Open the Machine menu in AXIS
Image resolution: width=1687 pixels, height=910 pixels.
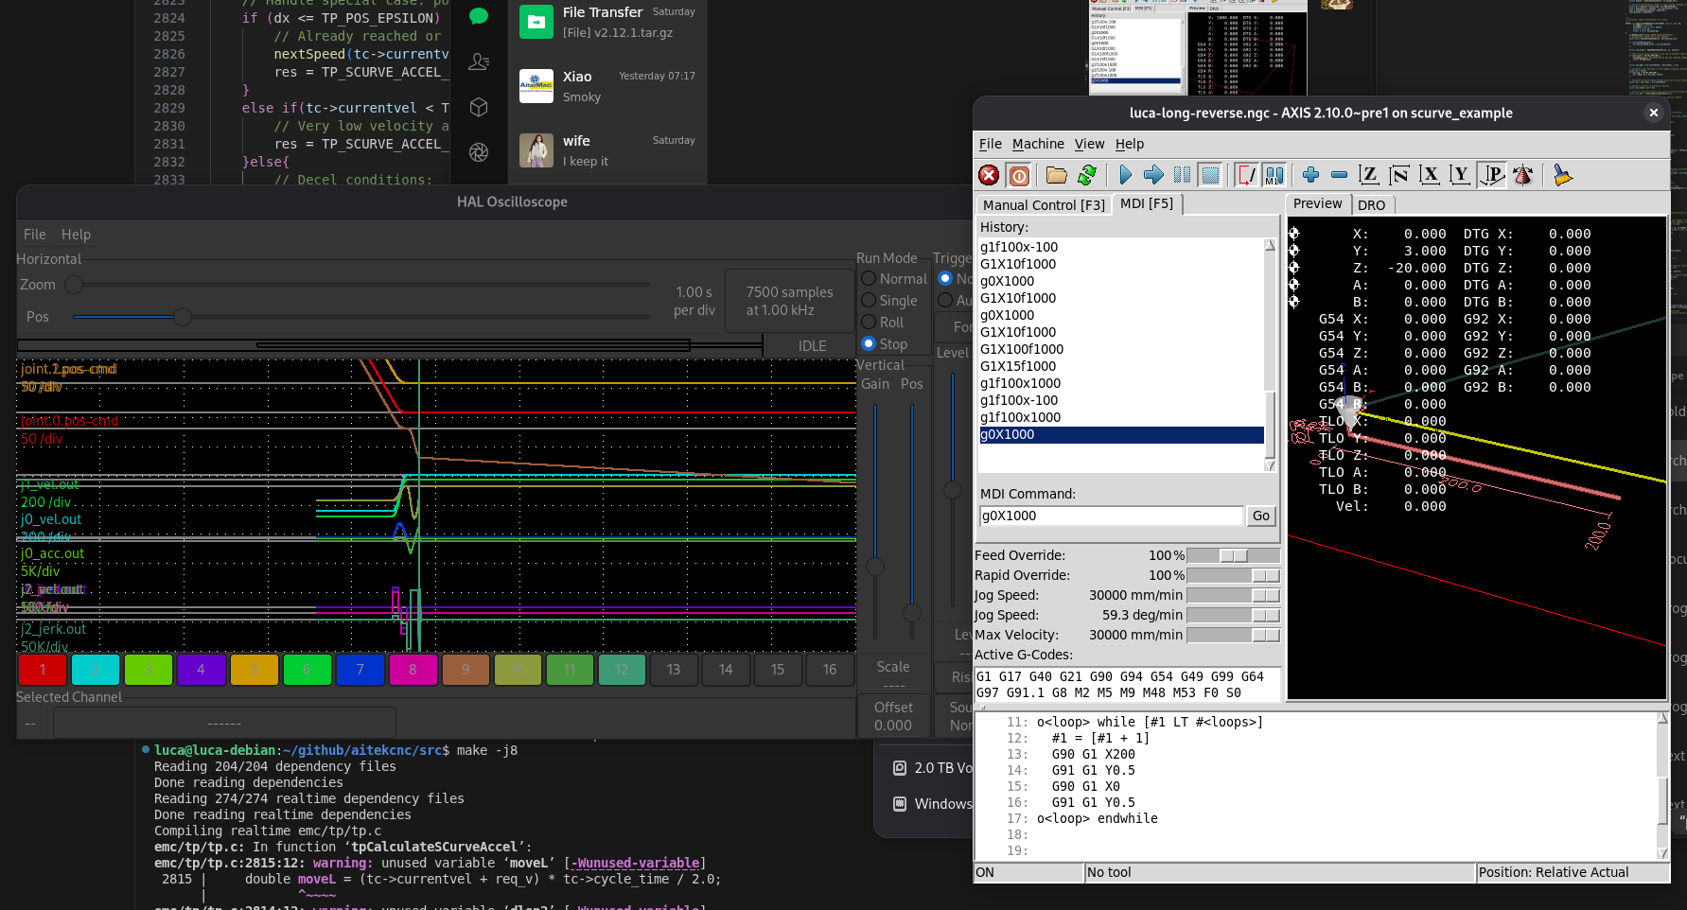[1038, 144]
